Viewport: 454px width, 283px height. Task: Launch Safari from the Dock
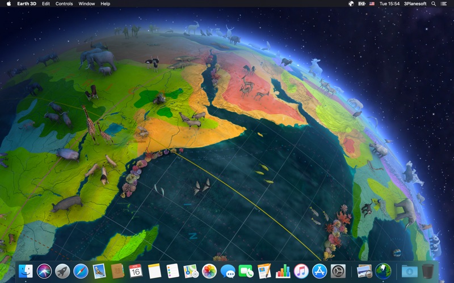[x=81, y=271]
